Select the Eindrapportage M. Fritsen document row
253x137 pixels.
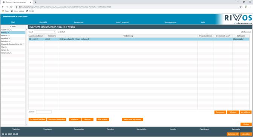pos(139,39)
